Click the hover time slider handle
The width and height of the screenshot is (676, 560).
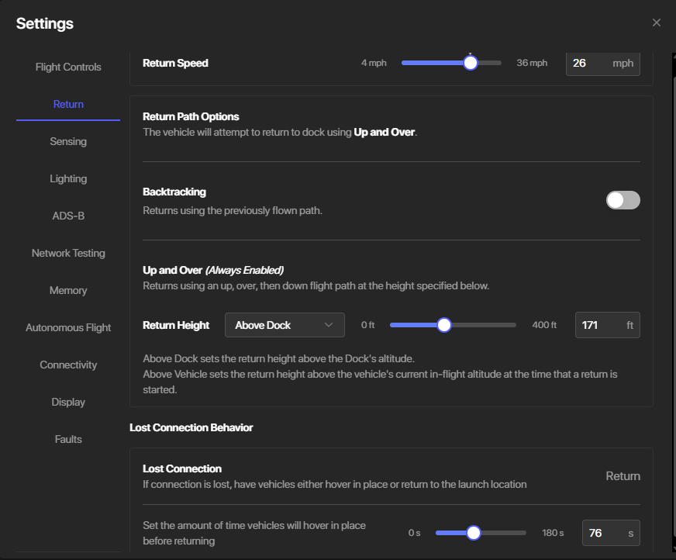(474, 533)
